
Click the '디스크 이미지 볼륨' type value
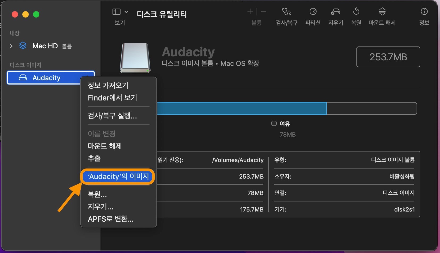393,160
